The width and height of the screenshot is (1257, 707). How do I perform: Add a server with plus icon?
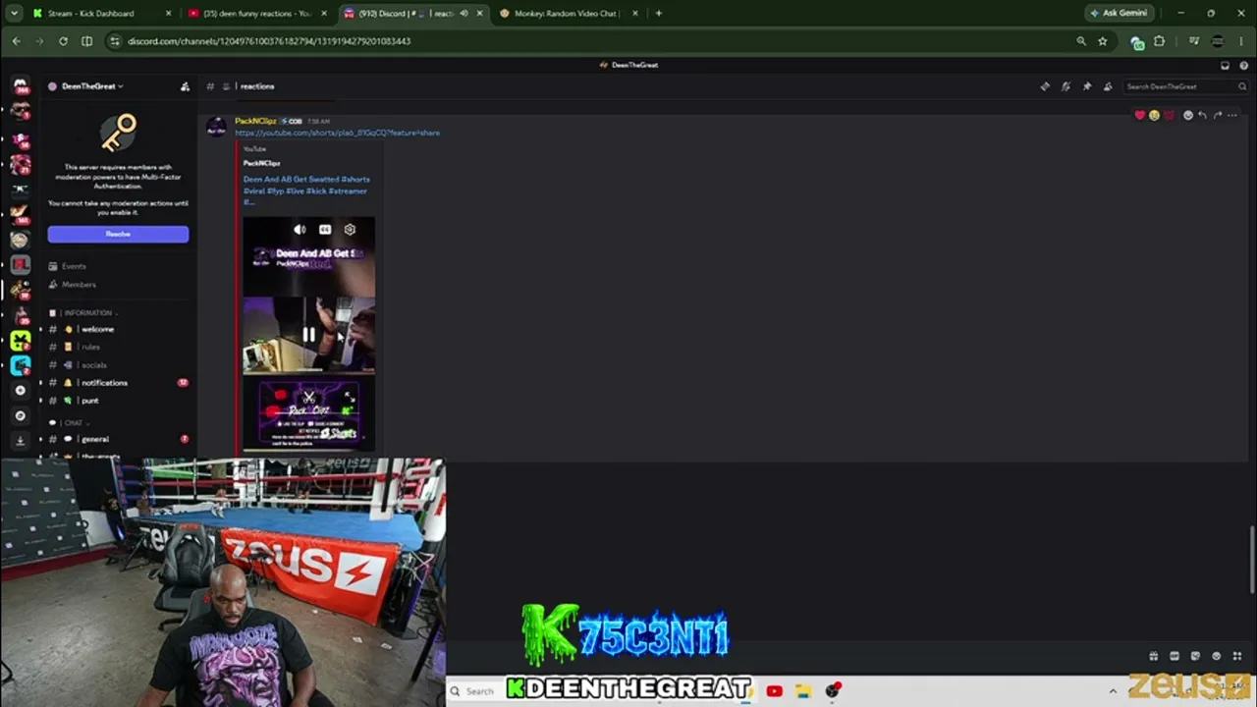tap(20, 390)
